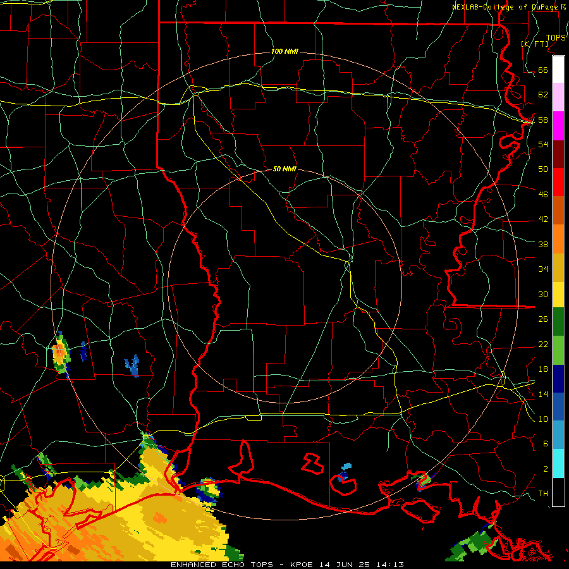Click the magenta legend swatch
The height and width of the screenshot is (569, 569).
tap(558, 126)
